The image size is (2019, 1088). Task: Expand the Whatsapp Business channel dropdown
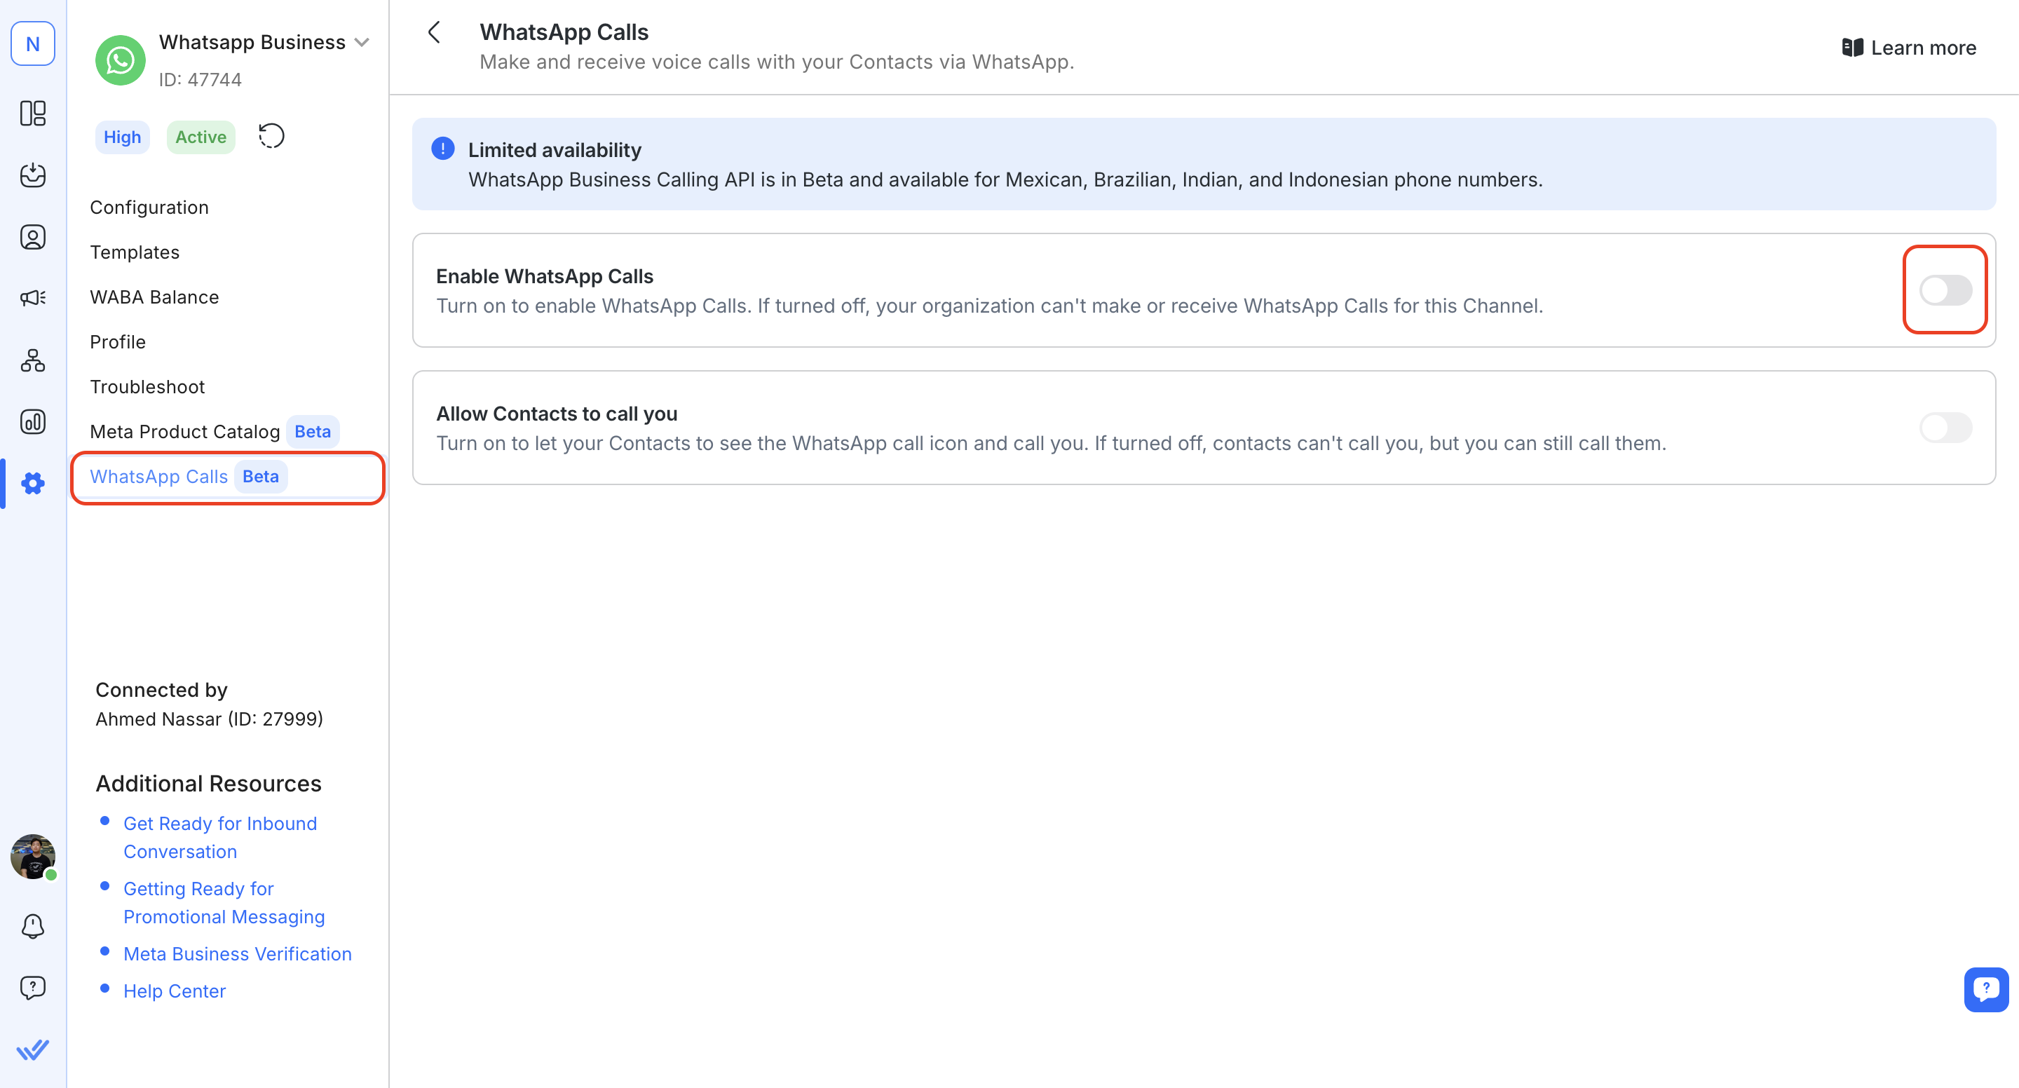coord(361,42)
